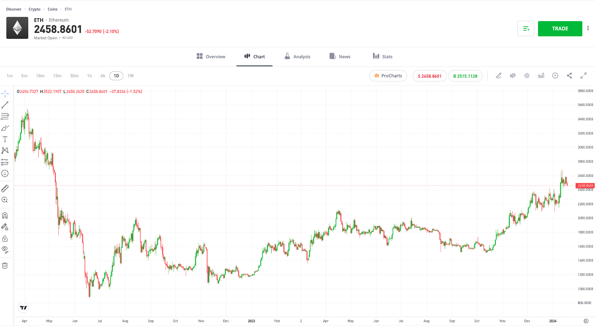Select the ruler measure tool
The image size is (595, 329).
point(5,188)
